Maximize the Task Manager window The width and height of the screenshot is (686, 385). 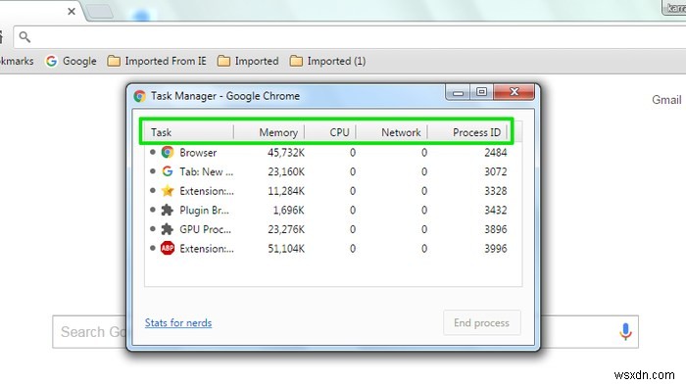[x=482, y=92]
